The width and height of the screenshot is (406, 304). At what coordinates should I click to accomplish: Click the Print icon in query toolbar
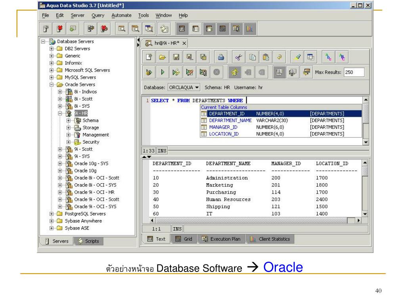[x=221, y=57]
